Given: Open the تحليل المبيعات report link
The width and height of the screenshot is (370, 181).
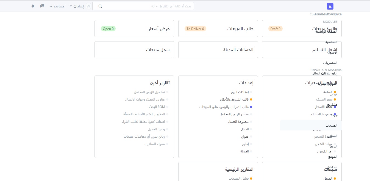Looking at the screenshot, I should click(x=240, y=178).
